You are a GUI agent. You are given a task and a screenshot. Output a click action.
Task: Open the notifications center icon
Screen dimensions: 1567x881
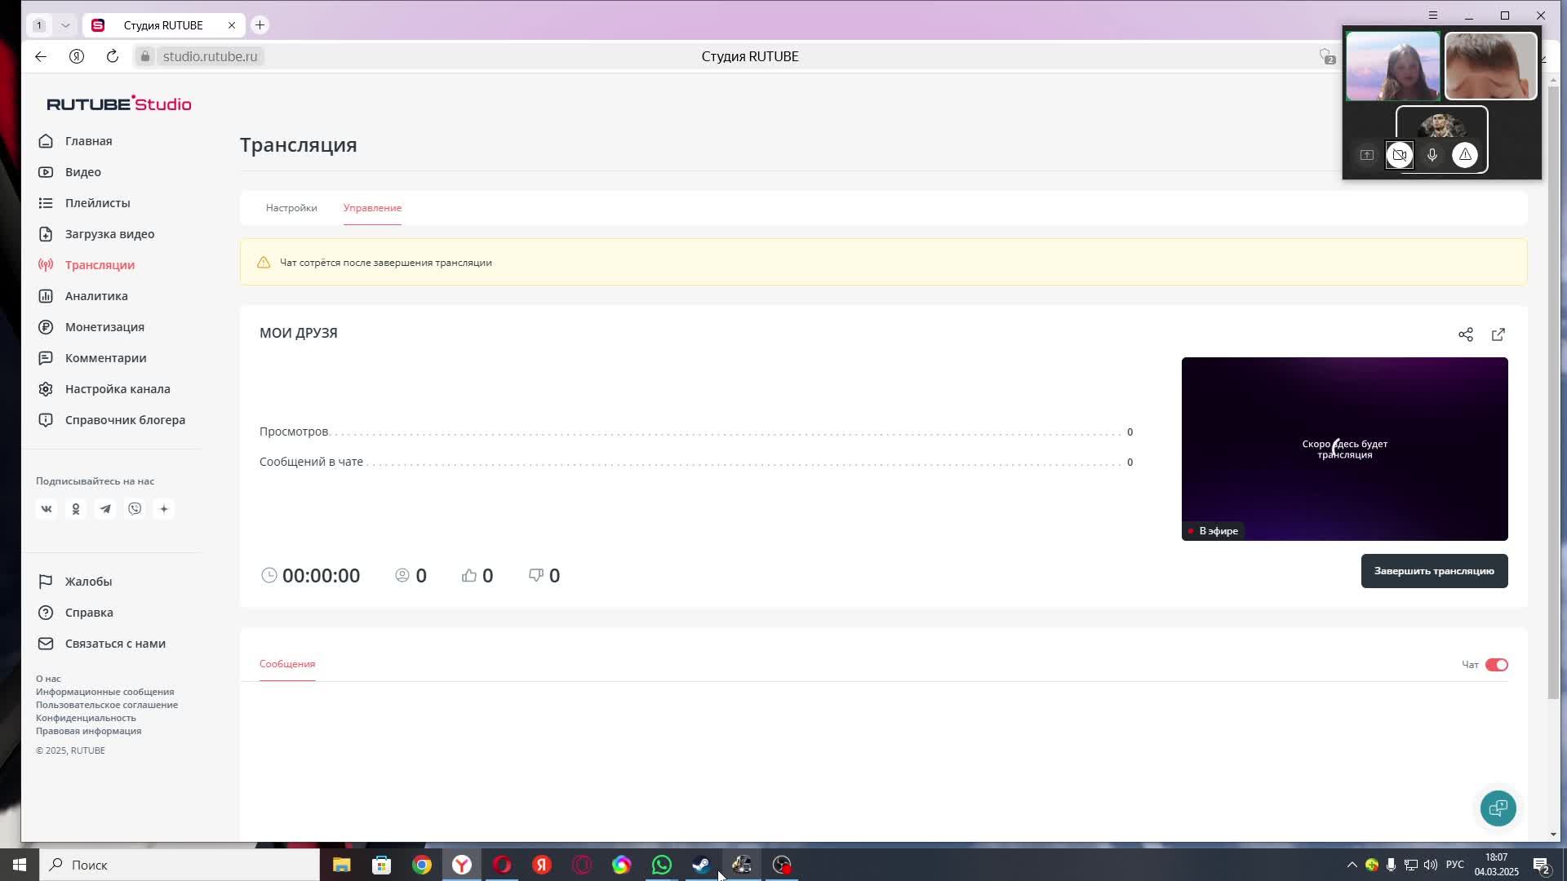click(1542, 865)
